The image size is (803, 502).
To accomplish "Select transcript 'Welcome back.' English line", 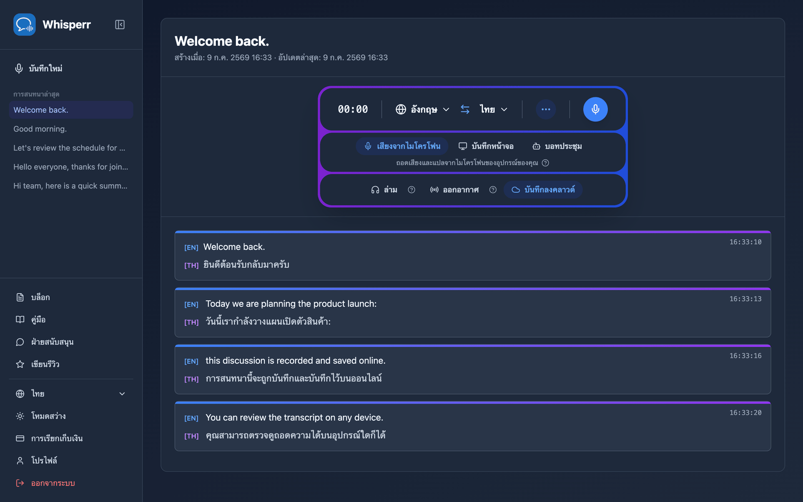I will [234, 247].
